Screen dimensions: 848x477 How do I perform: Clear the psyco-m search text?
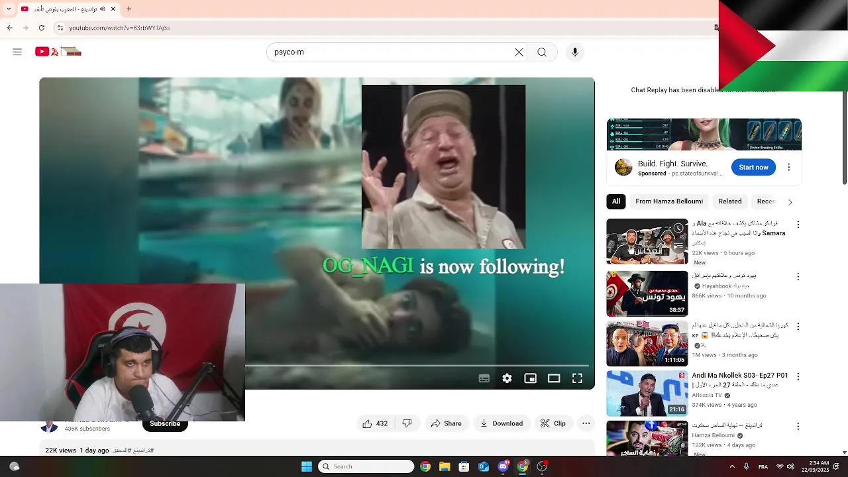coord(519,52)
